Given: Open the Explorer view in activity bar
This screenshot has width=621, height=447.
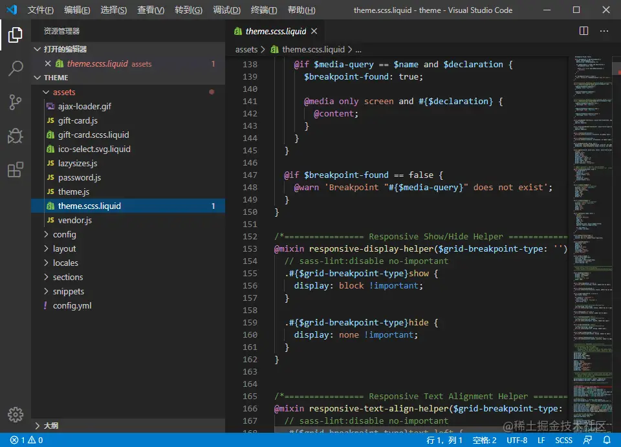Looking at the screenshot, I should pos(16,35).
